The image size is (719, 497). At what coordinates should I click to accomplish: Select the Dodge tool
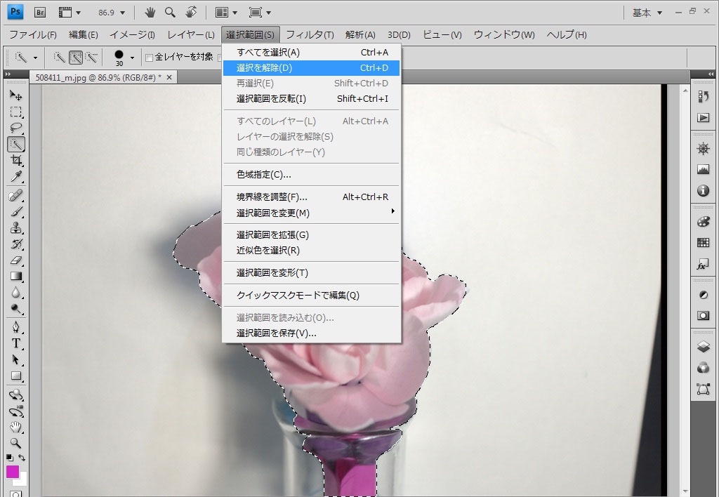(x=15, y=309)
